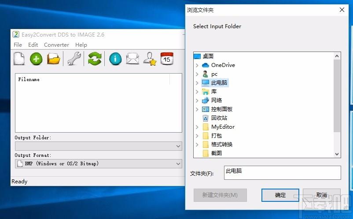Open the Edit menu
Viewport: 353px width, 219px height.
pyautogui.click(x=33, y=45)
